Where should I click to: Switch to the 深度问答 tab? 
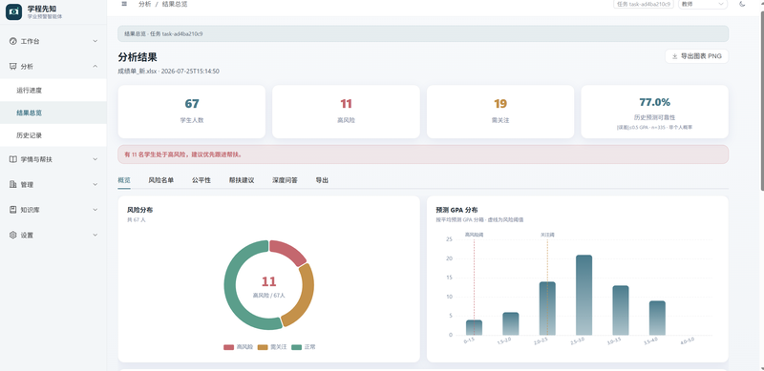(285, 180)
